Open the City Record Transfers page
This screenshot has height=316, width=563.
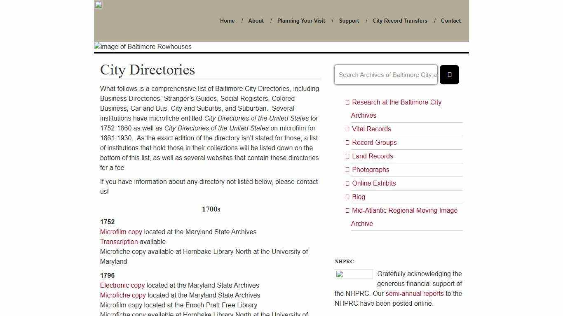coord(399,21)
